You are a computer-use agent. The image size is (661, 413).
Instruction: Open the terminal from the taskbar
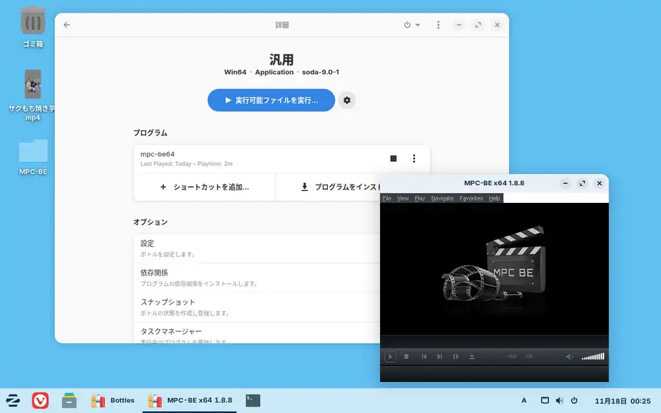click(253, 400)
